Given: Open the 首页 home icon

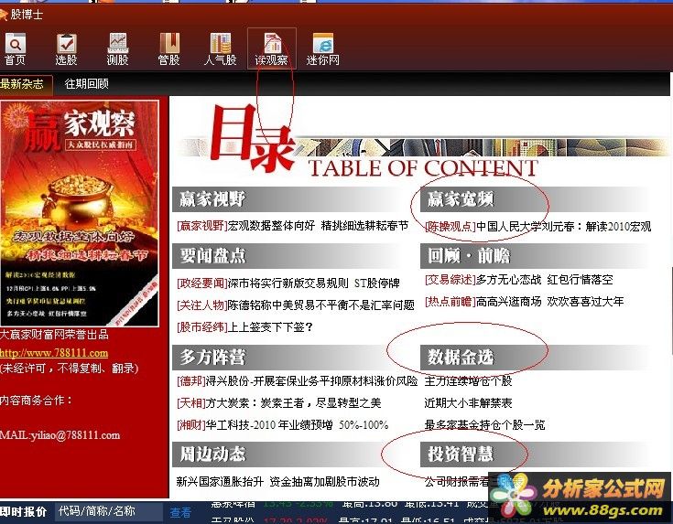Looking at the screenshot, I should [x=15, y=48].
